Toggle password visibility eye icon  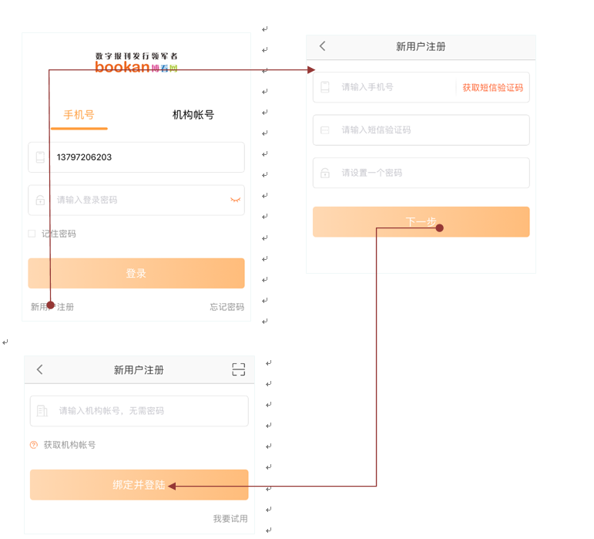(x=235, y=200)
